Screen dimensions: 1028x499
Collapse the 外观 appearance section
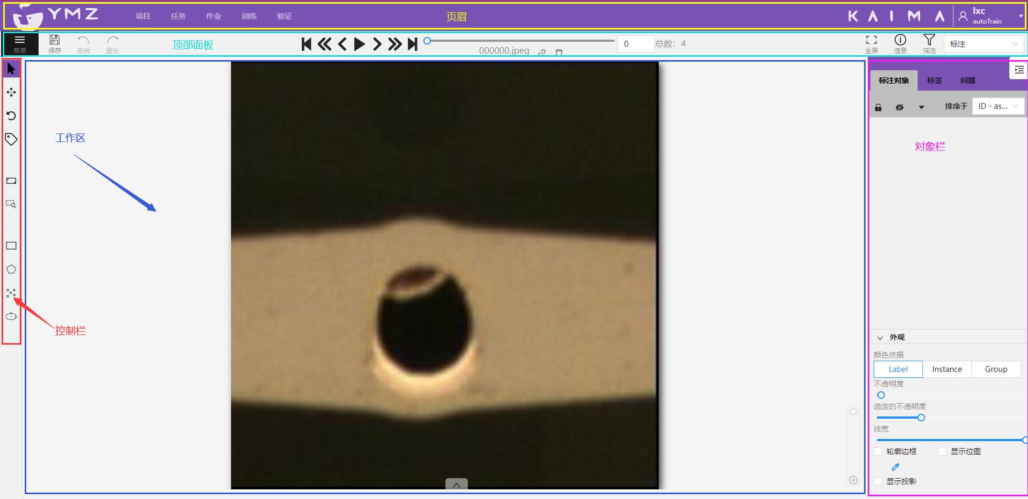(x=880, y=338)
